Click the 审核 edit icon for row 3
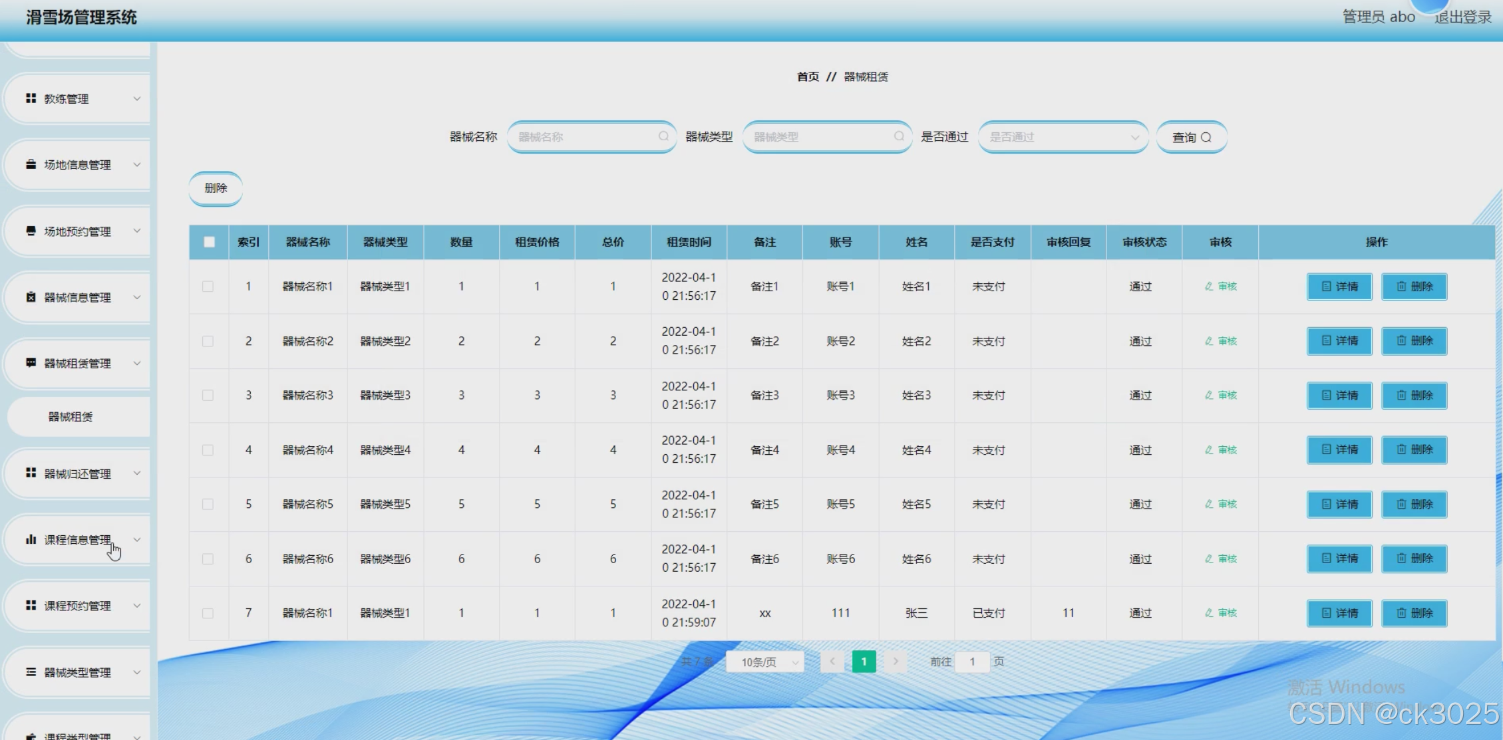This screenshot has height=740, width=1503. pyautogui.click(x=1209, y=396)
